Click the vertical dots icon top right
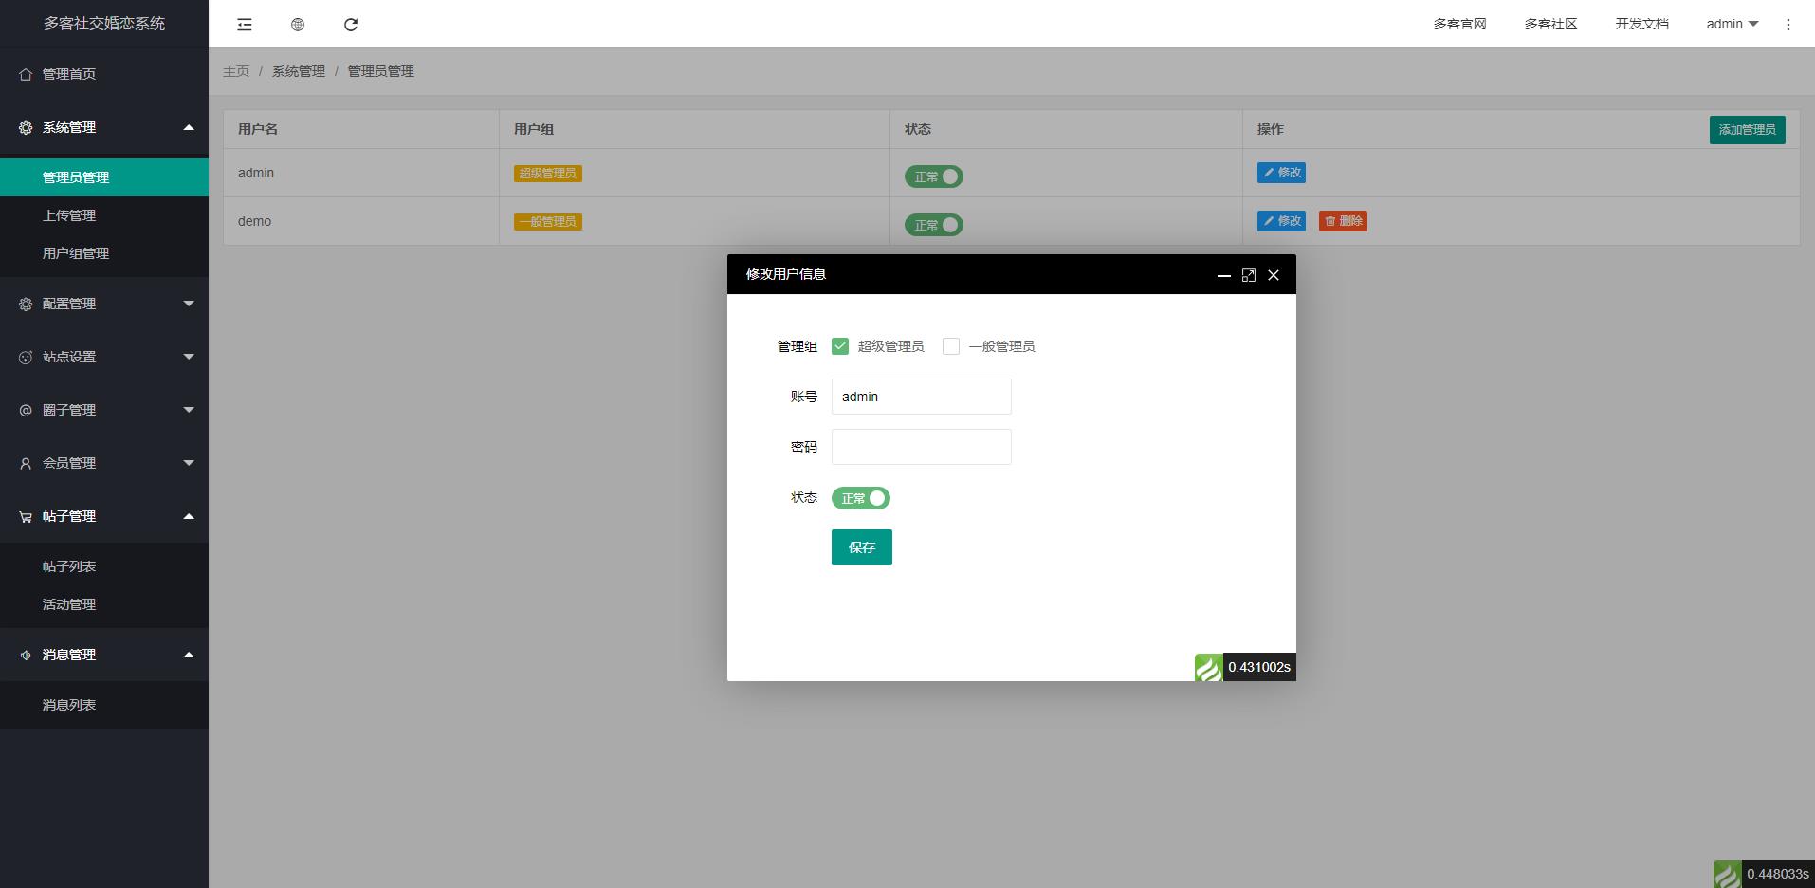 pos(1788,24)
